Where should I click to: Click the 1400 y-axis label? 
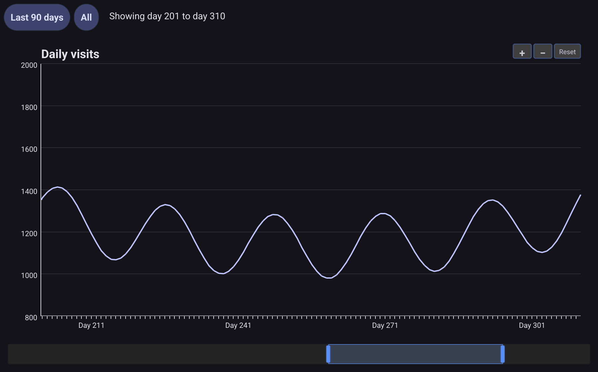[29, 191]
